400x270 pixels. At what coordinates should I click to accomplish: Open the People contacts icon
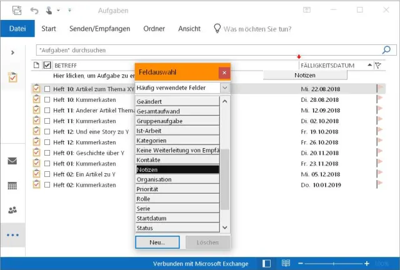click(12, 210)
